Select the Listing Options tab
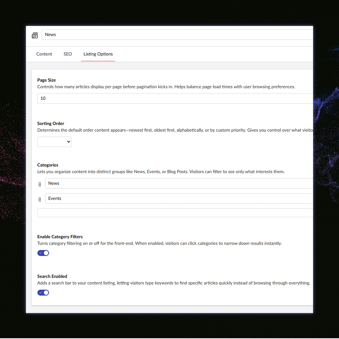Image resolution: width=339 pixels, height=339 pixels. [x=98, y=54]
